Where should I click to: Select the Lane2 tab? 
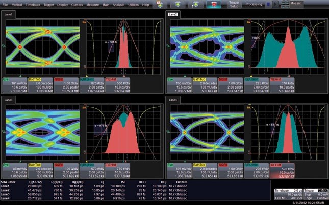tap(173, 14)
